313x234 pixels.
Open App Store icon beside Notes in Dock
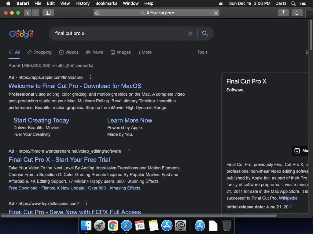point(167,225)
